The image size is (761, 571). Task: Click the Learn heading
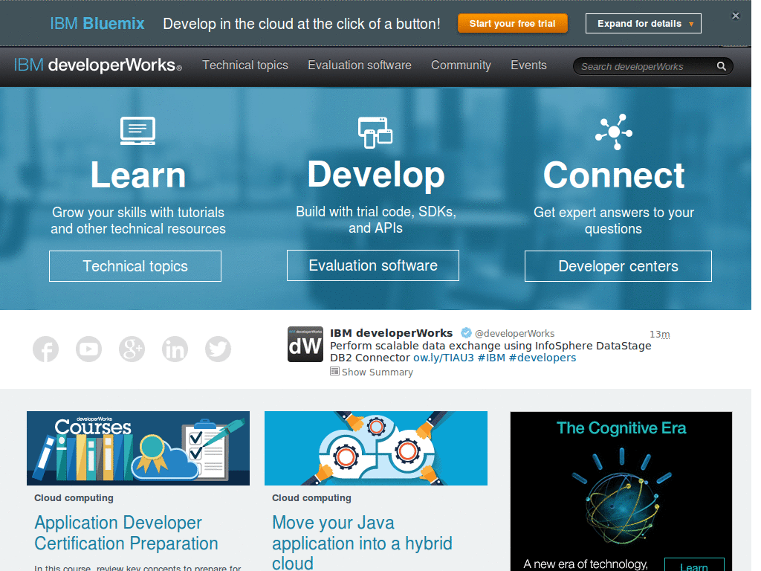pyautogui.click(x=138, y=175)
